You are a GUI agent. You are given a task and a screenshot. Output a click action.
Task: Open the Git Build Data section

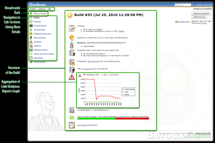(39, 30)
